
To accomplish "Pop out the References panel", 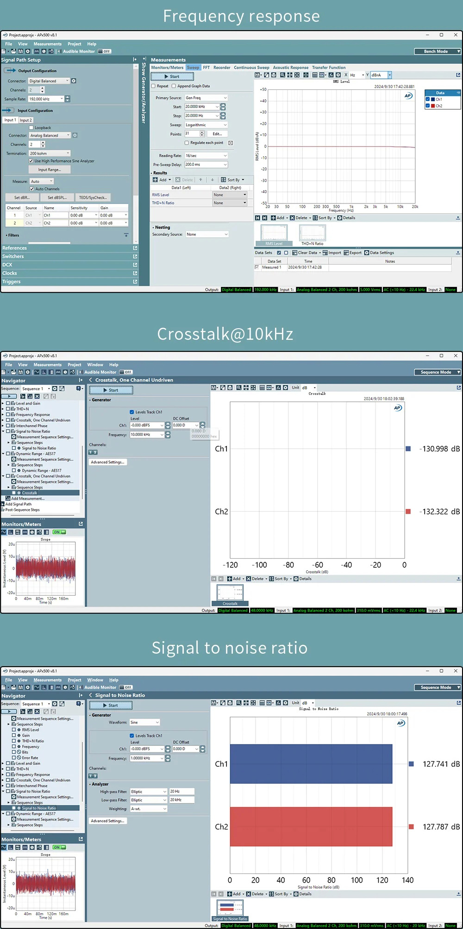I will click(135, 248).
